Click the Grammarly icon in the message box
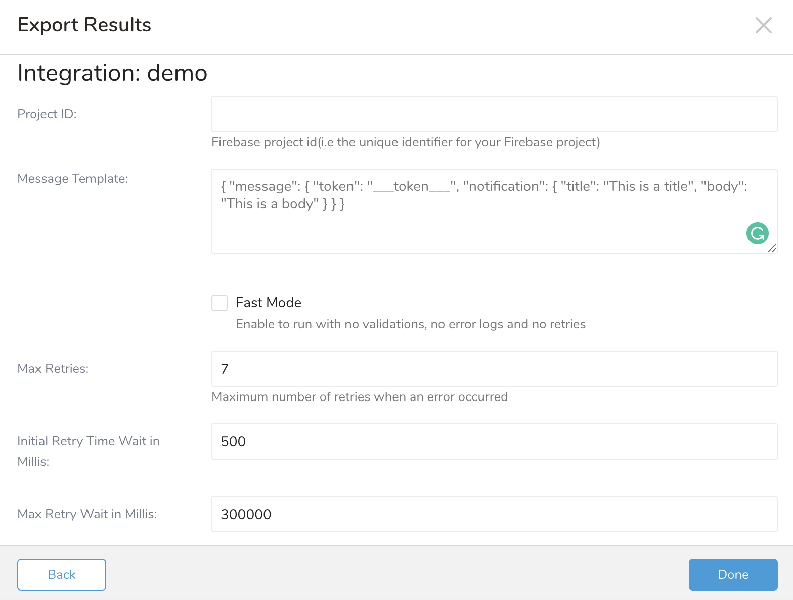Viewport: 793px width, 600px height. pyautogui.click(x=757, y=233)
